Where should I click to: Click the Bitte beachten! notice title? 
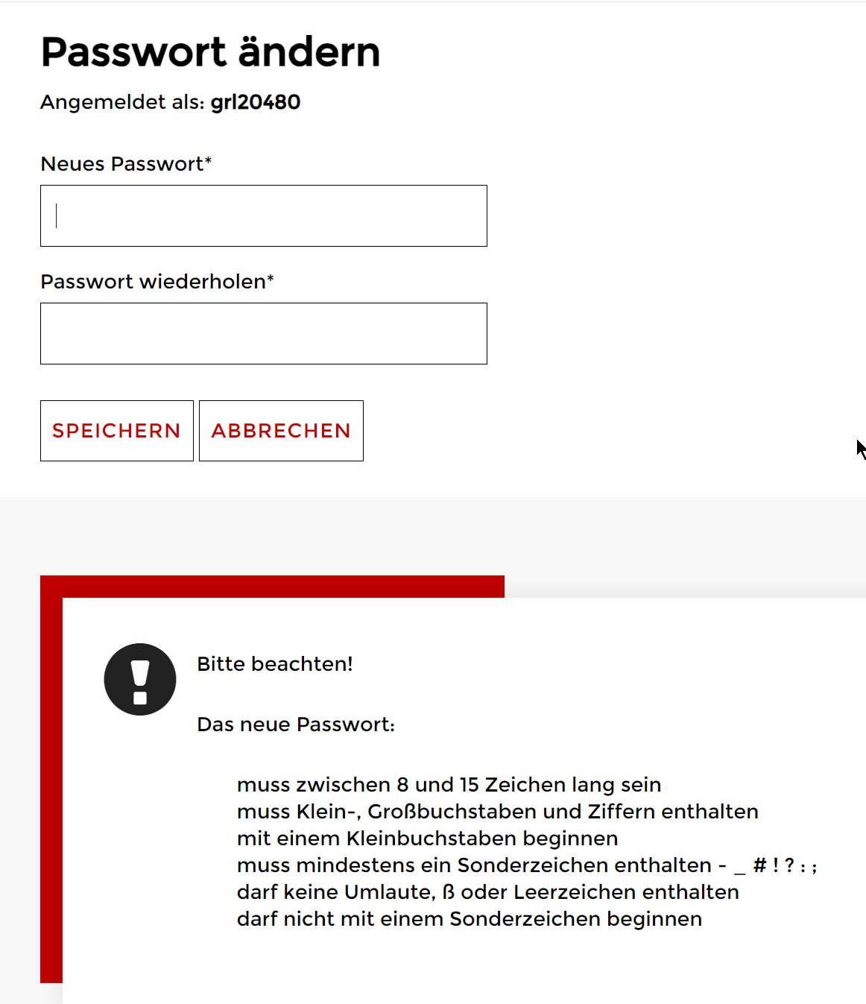click(275, 664)
